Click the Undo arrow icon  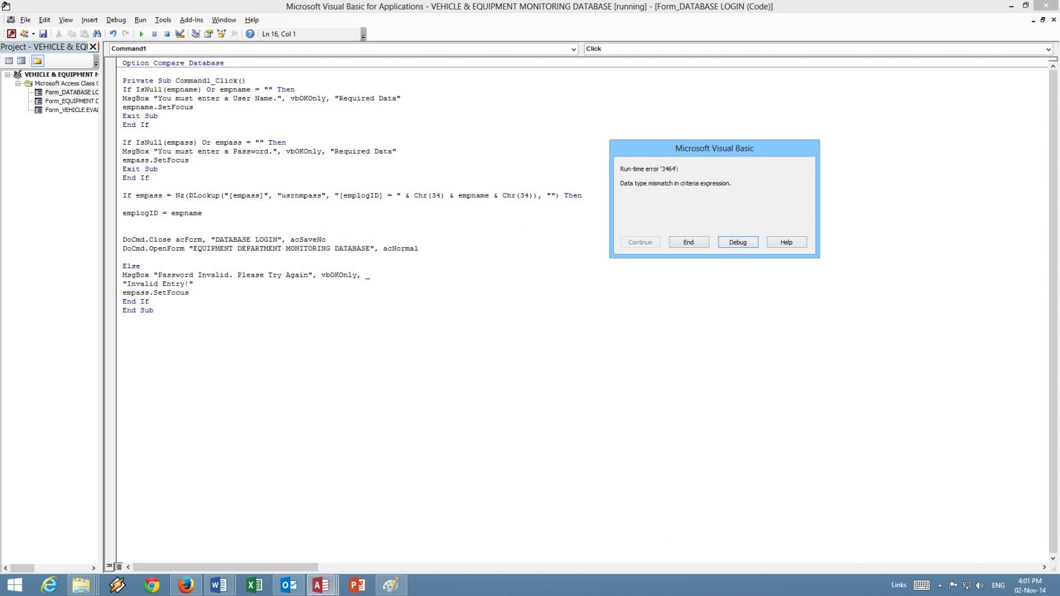(113, 33)
